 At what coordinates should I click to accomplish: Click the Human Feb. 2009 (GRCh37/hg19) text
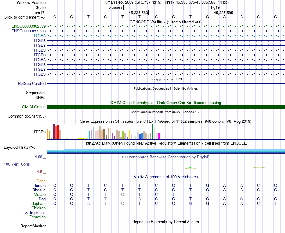pyautogui.click(x=132, y=2)
